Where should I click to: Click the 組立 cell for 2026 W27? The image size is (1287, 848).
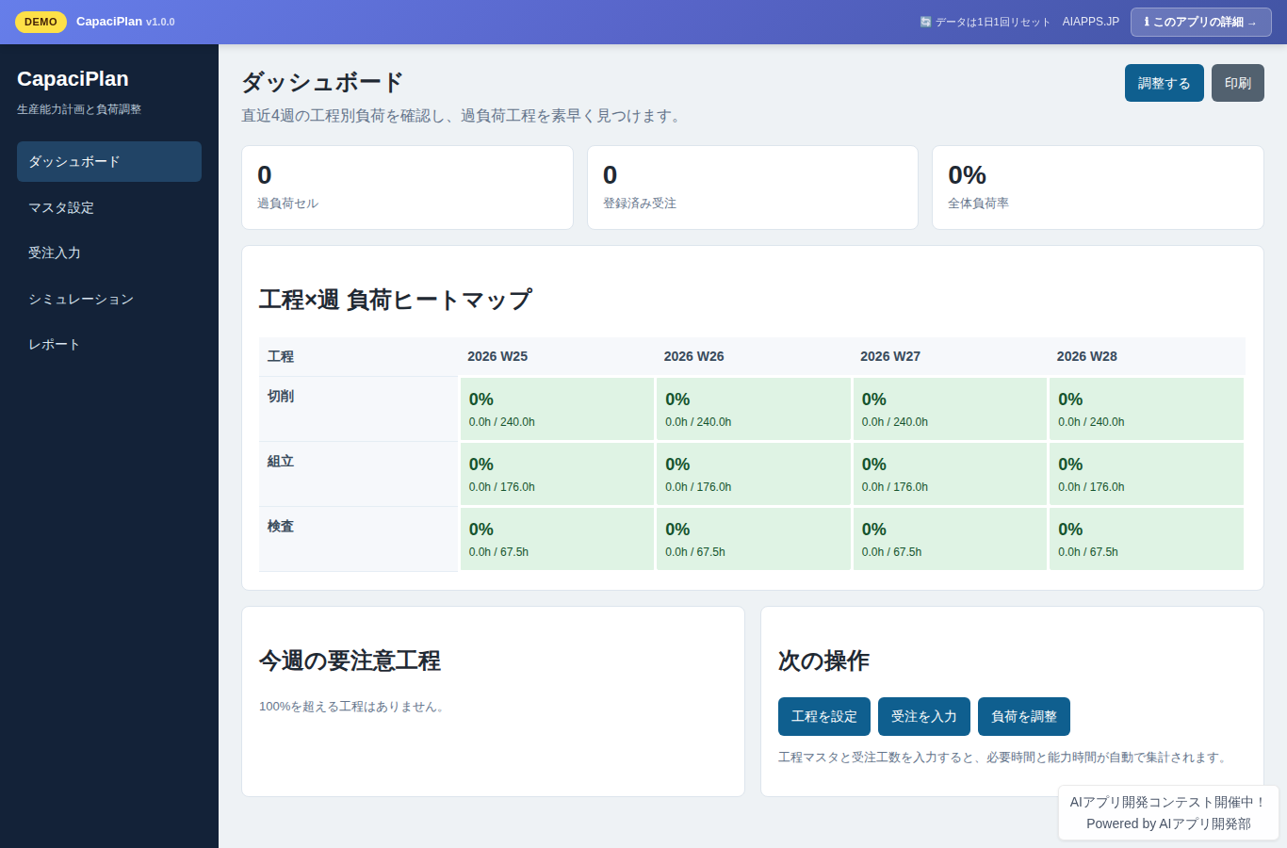(x=950, y=474)
